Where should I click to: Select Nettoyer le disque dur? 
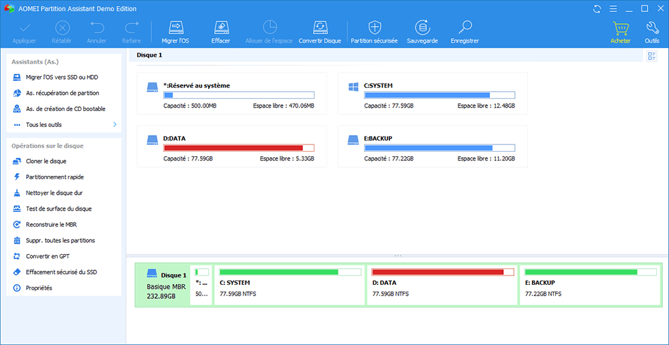click(54, 193)
